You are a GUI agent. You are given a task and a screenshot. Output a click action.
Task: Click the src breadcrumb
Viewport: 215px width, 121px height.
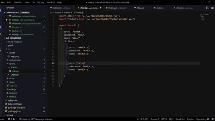[x=51, y=12]
